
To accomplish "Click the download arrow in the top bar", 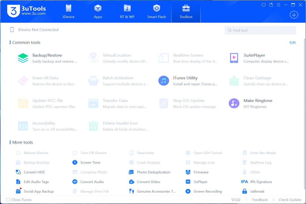I will pyautogui.click(x=294, y=14).
